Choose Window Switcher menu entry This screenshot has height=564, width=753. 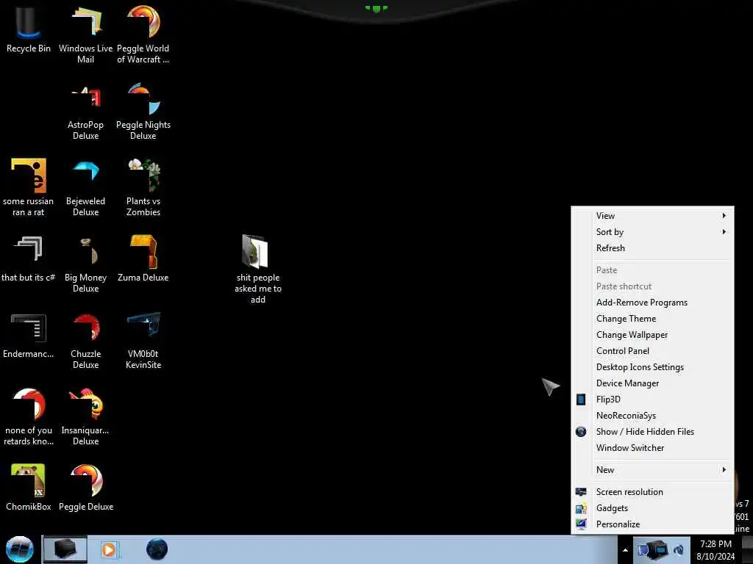point(653,448)
